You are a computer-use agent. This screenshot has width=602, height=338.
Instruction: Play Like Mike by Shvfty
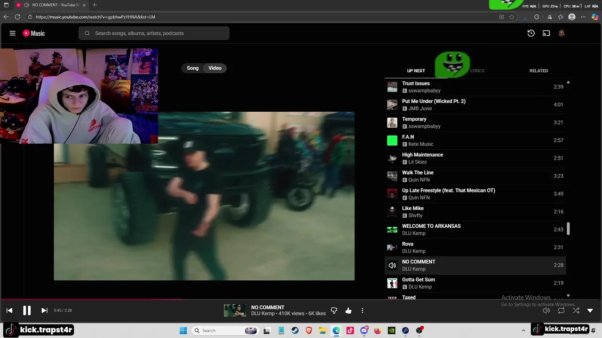[x=475, y=212]
